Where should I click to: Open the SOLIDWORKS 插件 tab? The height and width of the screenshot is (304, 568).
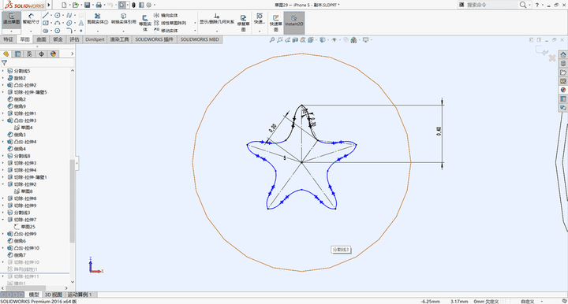(155, 39)
